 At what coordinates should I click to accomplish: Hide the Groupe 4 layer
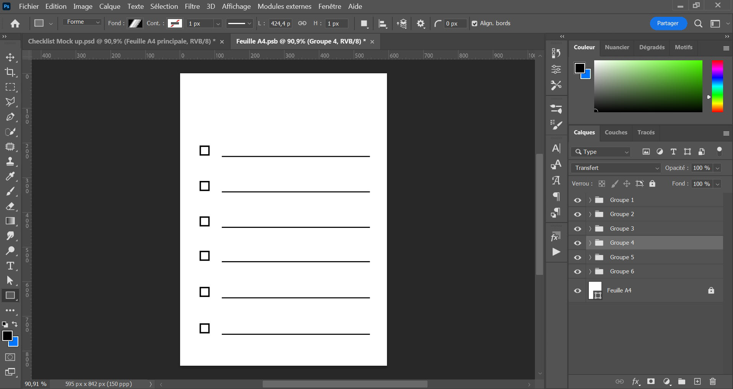tap(577, 243)
